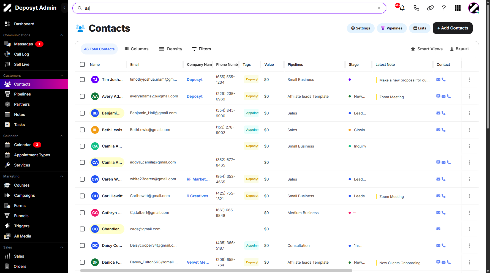Open Filters in table toolbar
The width and height of the screenshot is (490, 273).
(x=202, y=49)
